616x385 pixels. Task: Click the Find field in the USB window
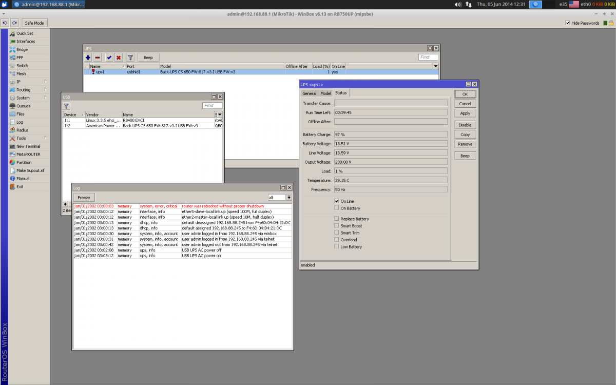pos(212,105)
